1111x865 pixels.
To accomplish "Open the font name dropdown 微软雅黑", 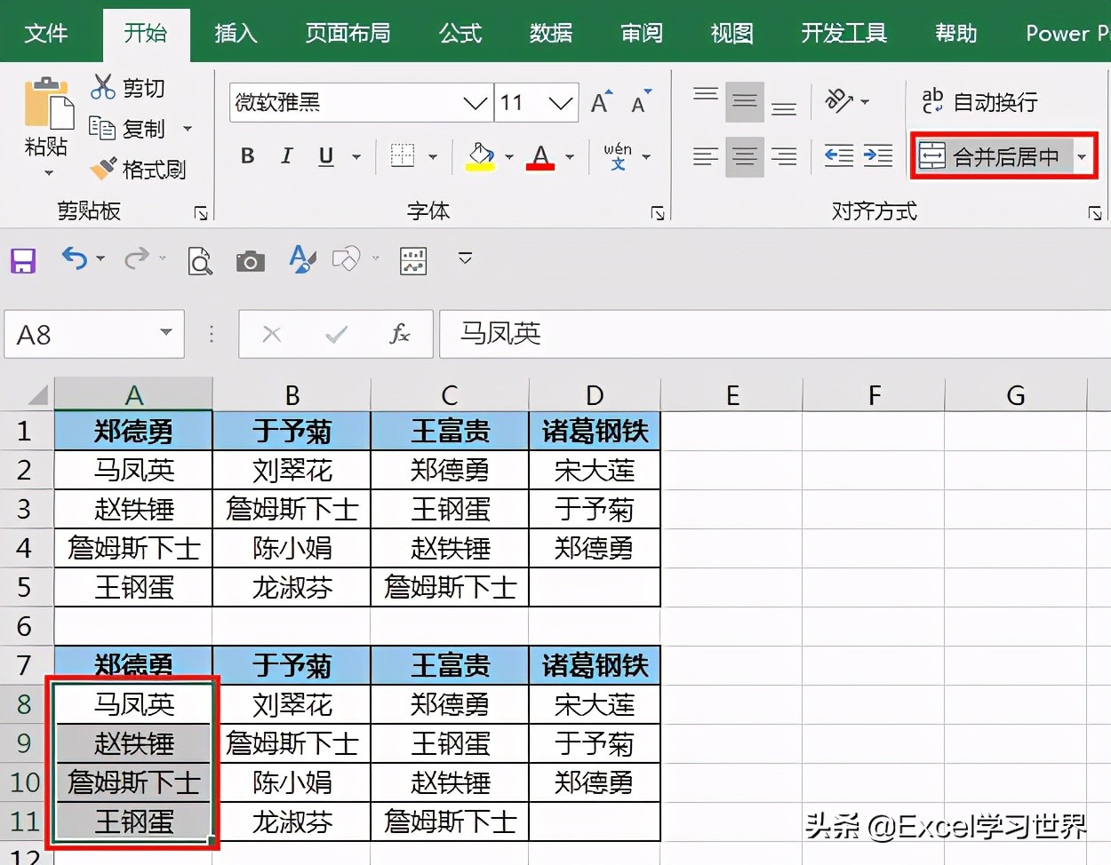I will tap(476, 103).
